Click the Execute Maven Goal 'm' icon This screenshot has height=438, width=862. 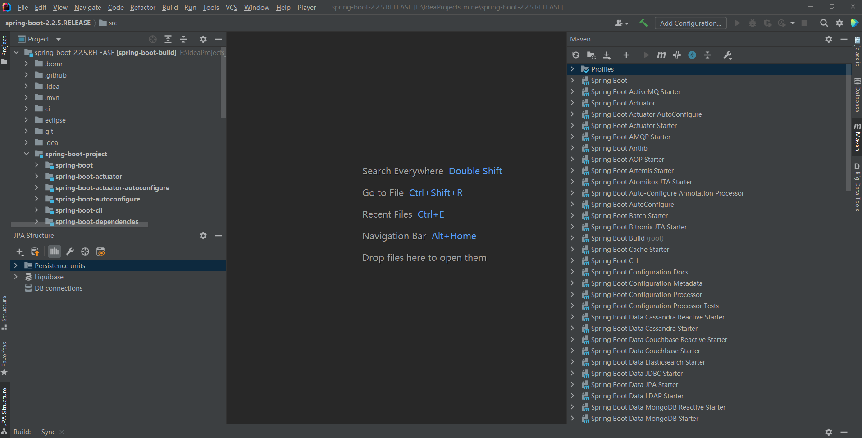click(x=661, y=55)
